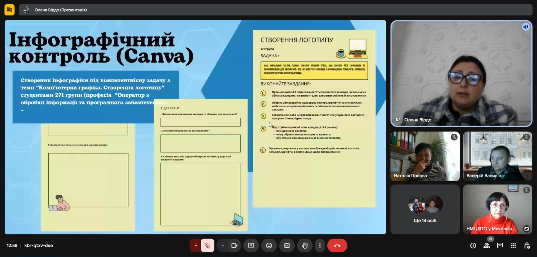537x257 pixels.
Task: Unmute the microphone
Action: (x=207, y=246)
